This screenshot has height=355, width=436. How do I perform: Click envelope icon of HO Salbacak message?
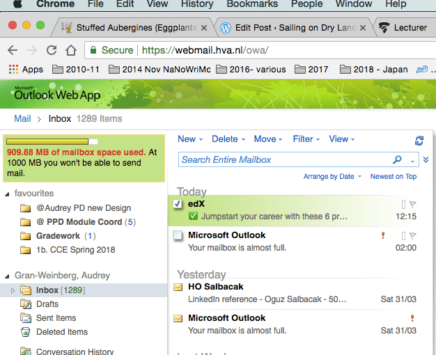(178, 287)
